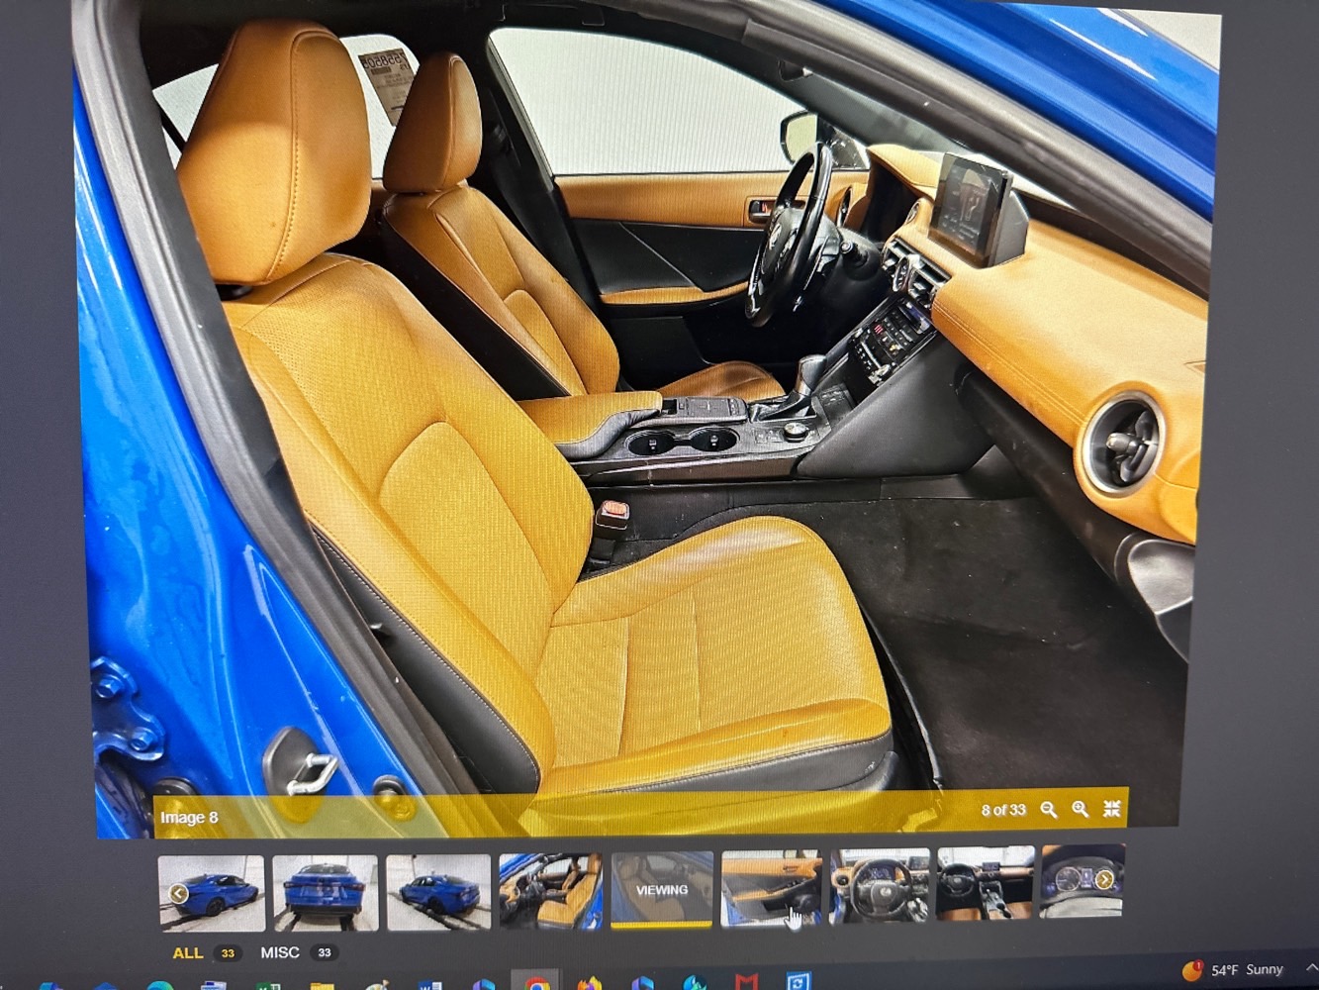Switch to the ALL photos tab
Viewport: 1319px width, 990px height.
[188, 953]
